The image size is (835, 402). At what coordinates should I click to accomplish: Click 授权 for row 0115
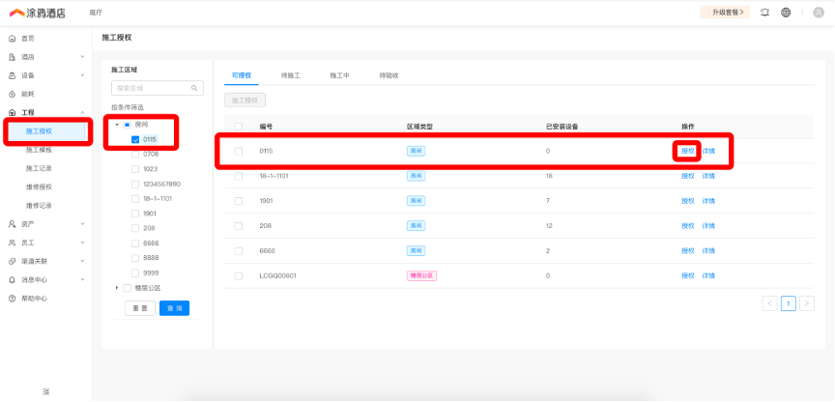click(688, 151)
